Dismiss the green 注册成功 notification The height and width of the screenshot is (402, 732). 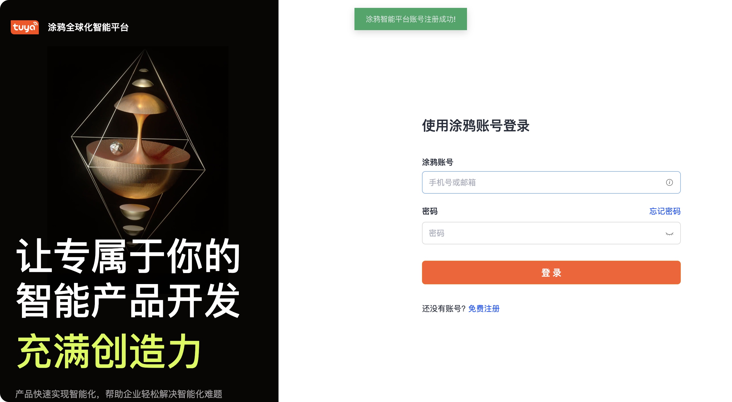[x=410, y=19]
